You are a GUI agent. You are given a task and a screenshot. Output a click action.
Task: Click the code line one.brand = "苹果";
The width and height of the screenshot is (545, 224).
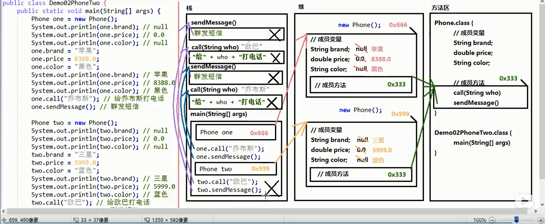(65, 51)
